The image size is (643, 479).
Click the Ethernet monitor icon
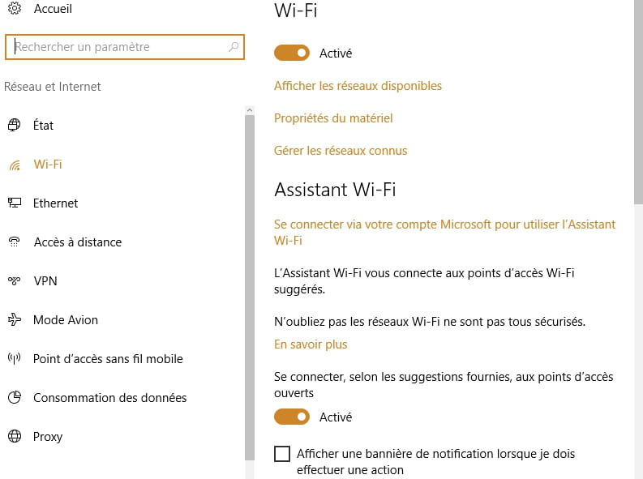point(15,203)
